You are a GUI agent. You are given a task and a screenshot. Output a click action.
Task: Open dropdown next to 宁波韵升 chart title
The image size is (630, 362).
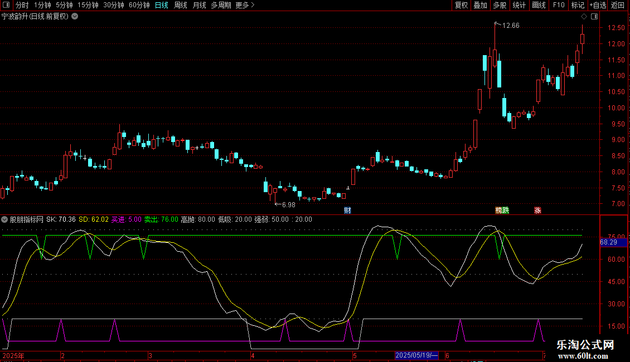coord(75,17)
